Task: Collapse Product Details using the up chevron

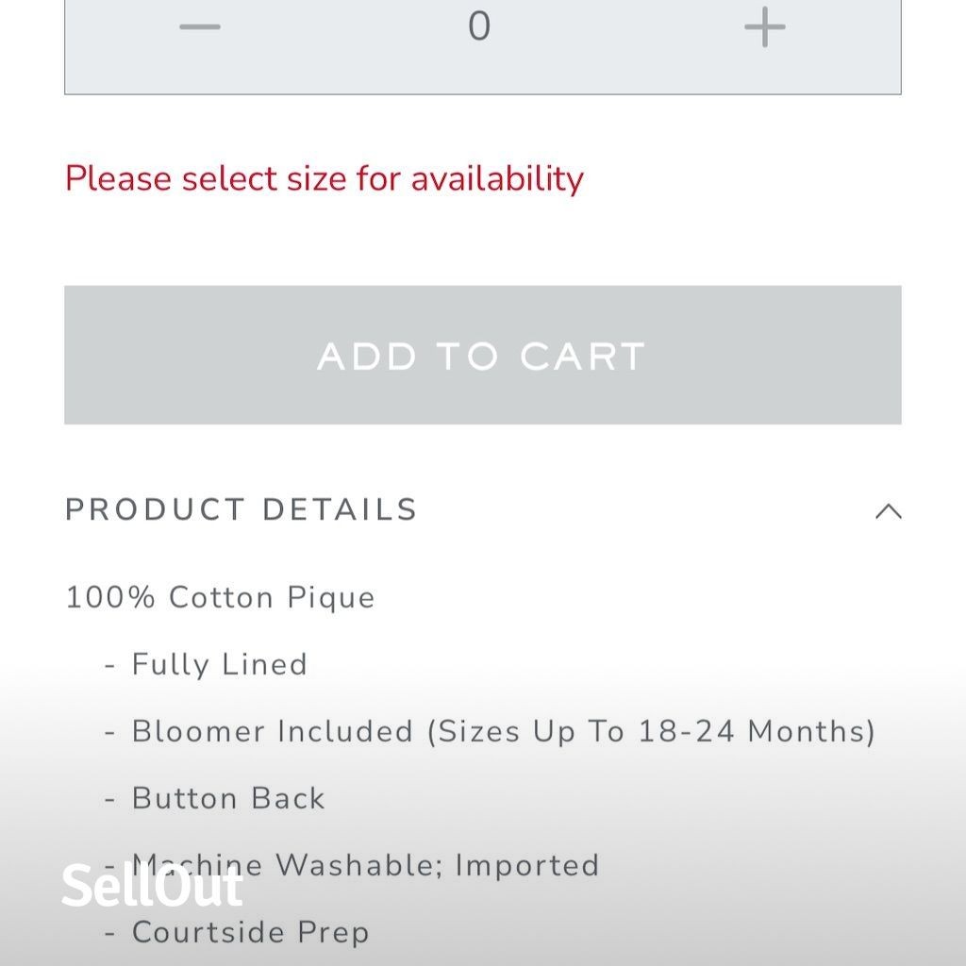Action: pos(888,511)
